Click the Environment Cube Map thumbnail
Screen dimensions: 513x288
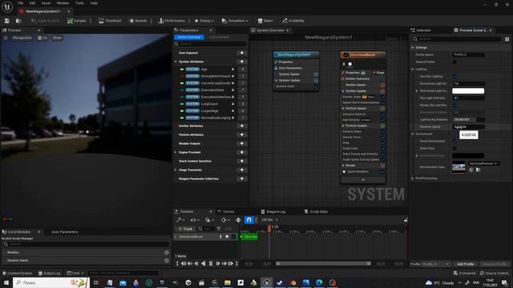point(458,167)
